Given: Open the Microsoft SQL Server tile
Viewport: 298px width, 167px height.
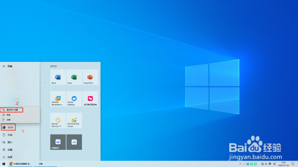Looking at the screenshot, I should pos(74,121).
